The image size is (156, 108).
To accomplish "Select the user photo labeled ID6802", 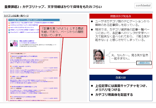I will (99, 56).
